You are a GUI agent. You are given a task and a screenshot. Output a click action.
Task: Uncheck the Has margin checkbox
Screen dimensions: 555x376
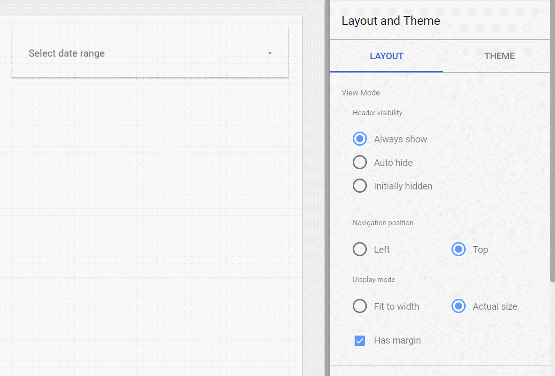[360, 340]
